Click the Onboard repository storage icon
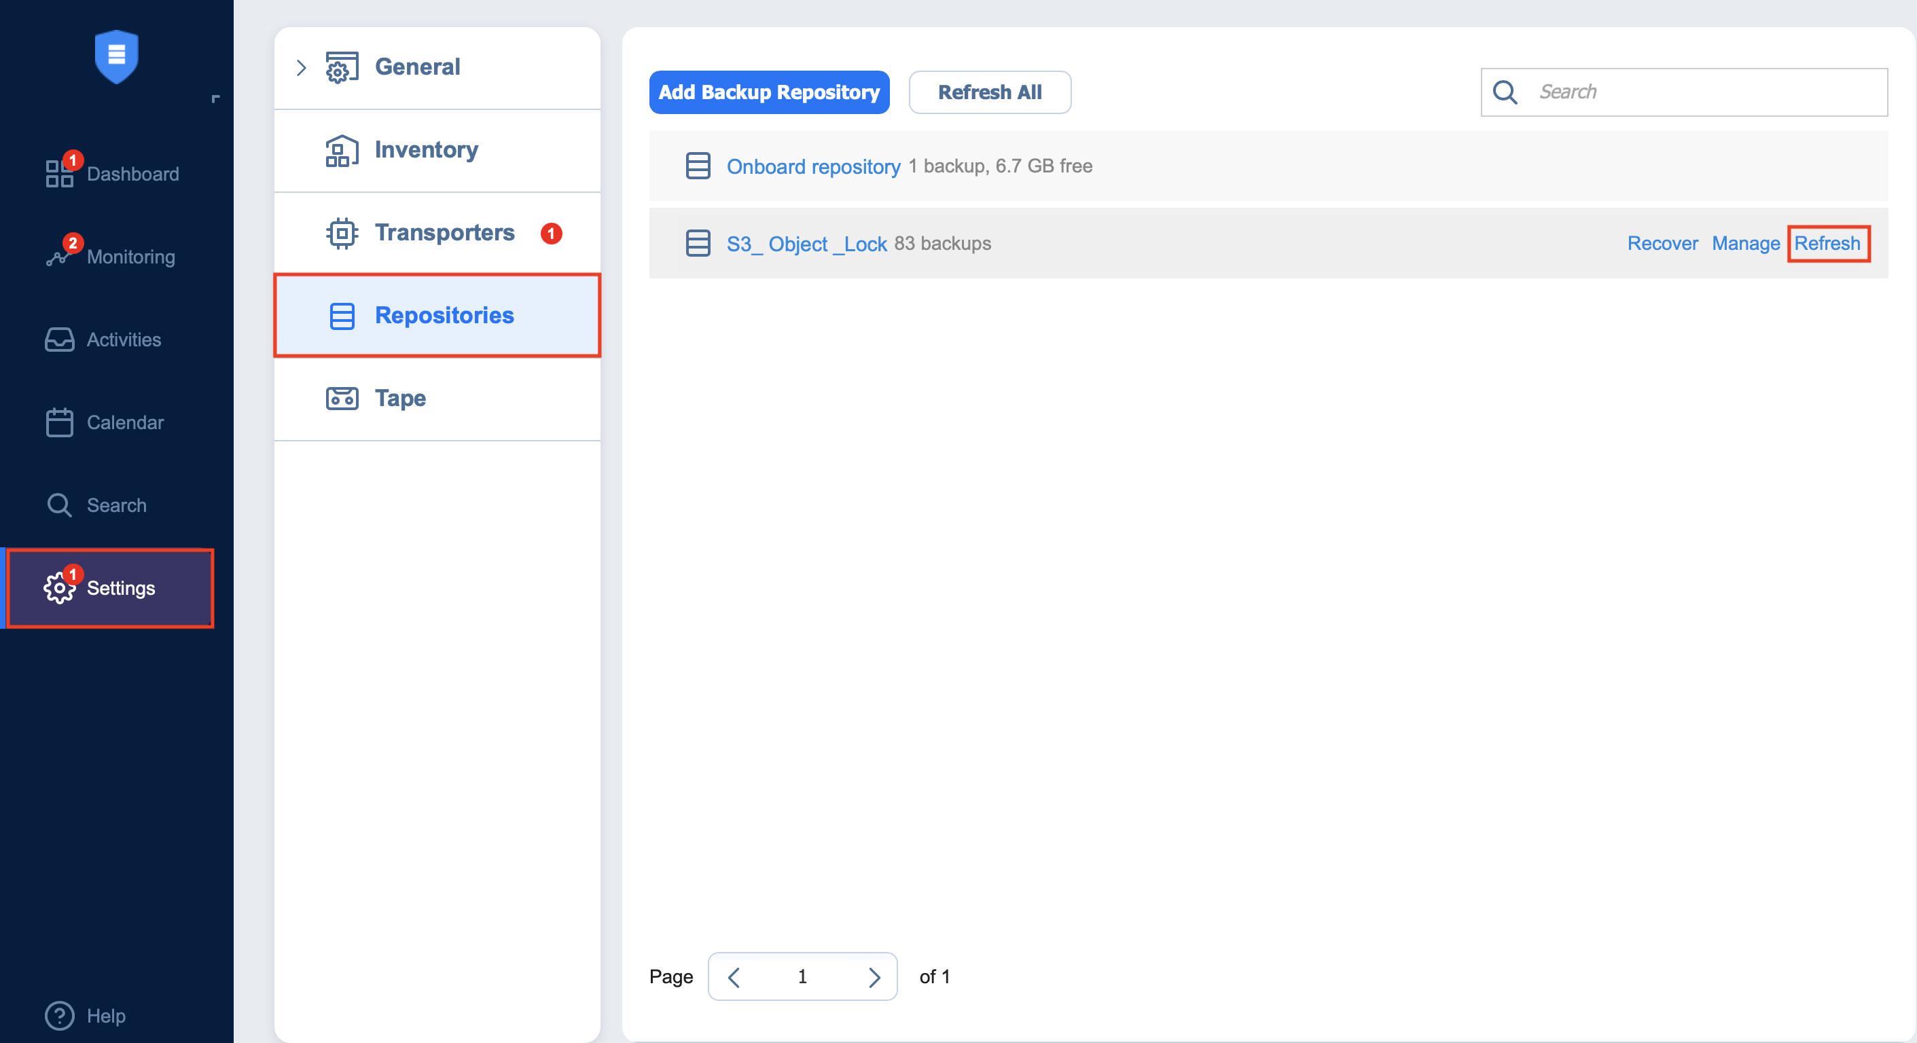Image resolution: width=1917 pixels, height=1043 pixels. [697, 166]
